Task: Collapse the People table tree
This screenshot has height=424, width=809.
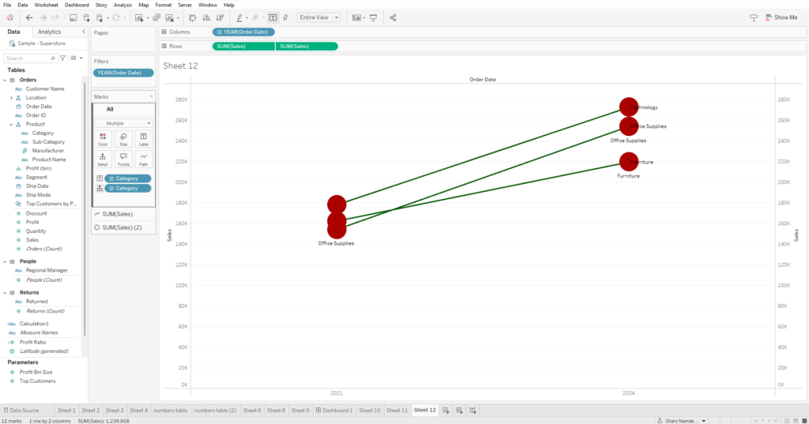Action: pos(6,261)
